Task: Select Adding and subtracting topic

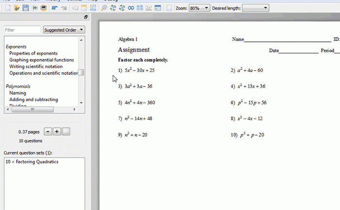Action: [x=34, y=100]
